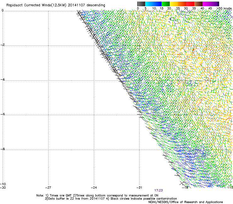
Task: Click the latitude axis label '-4'
Action: coord(3,79)
